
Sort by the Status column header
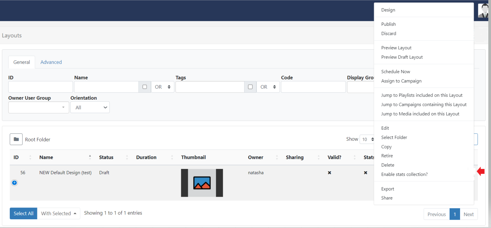pyautogui.click(x=114, y=157)
